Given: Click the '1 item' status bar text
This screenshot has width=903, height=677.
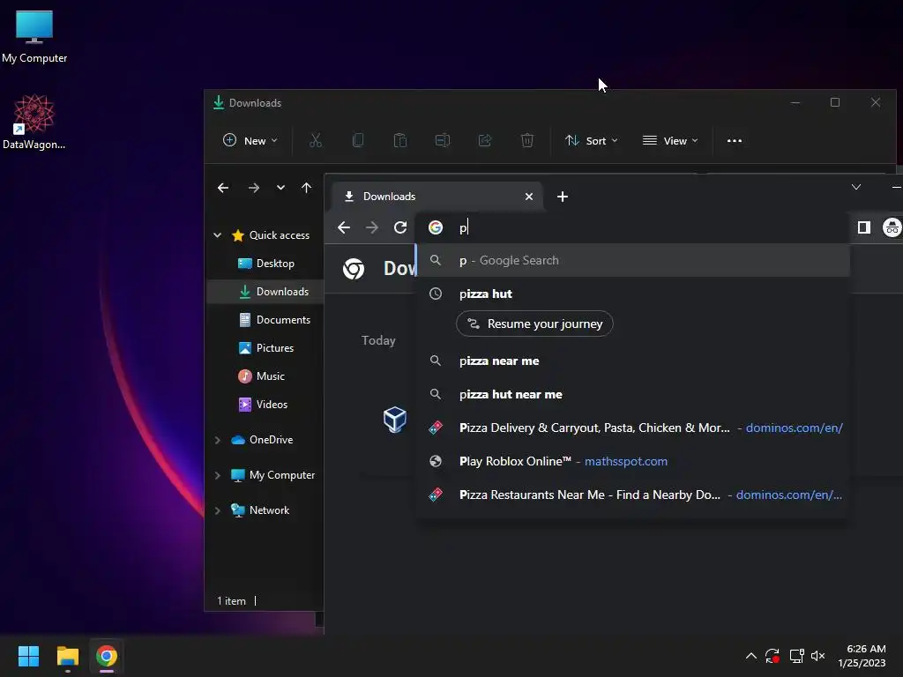Looking at the screenshot, I should click(x=231, y=601).
